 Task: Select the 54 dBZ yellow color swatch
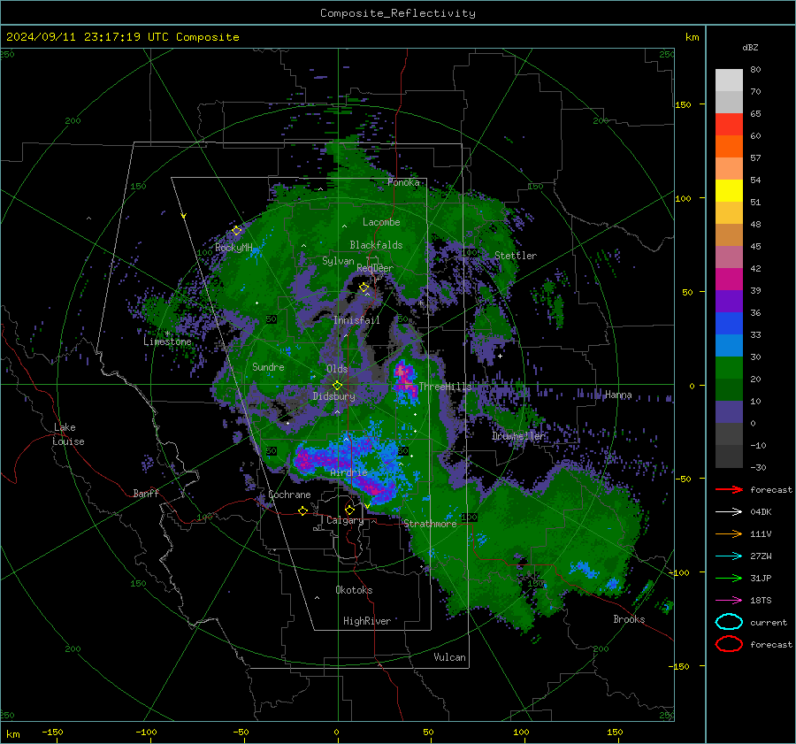[x=729, y=190]
